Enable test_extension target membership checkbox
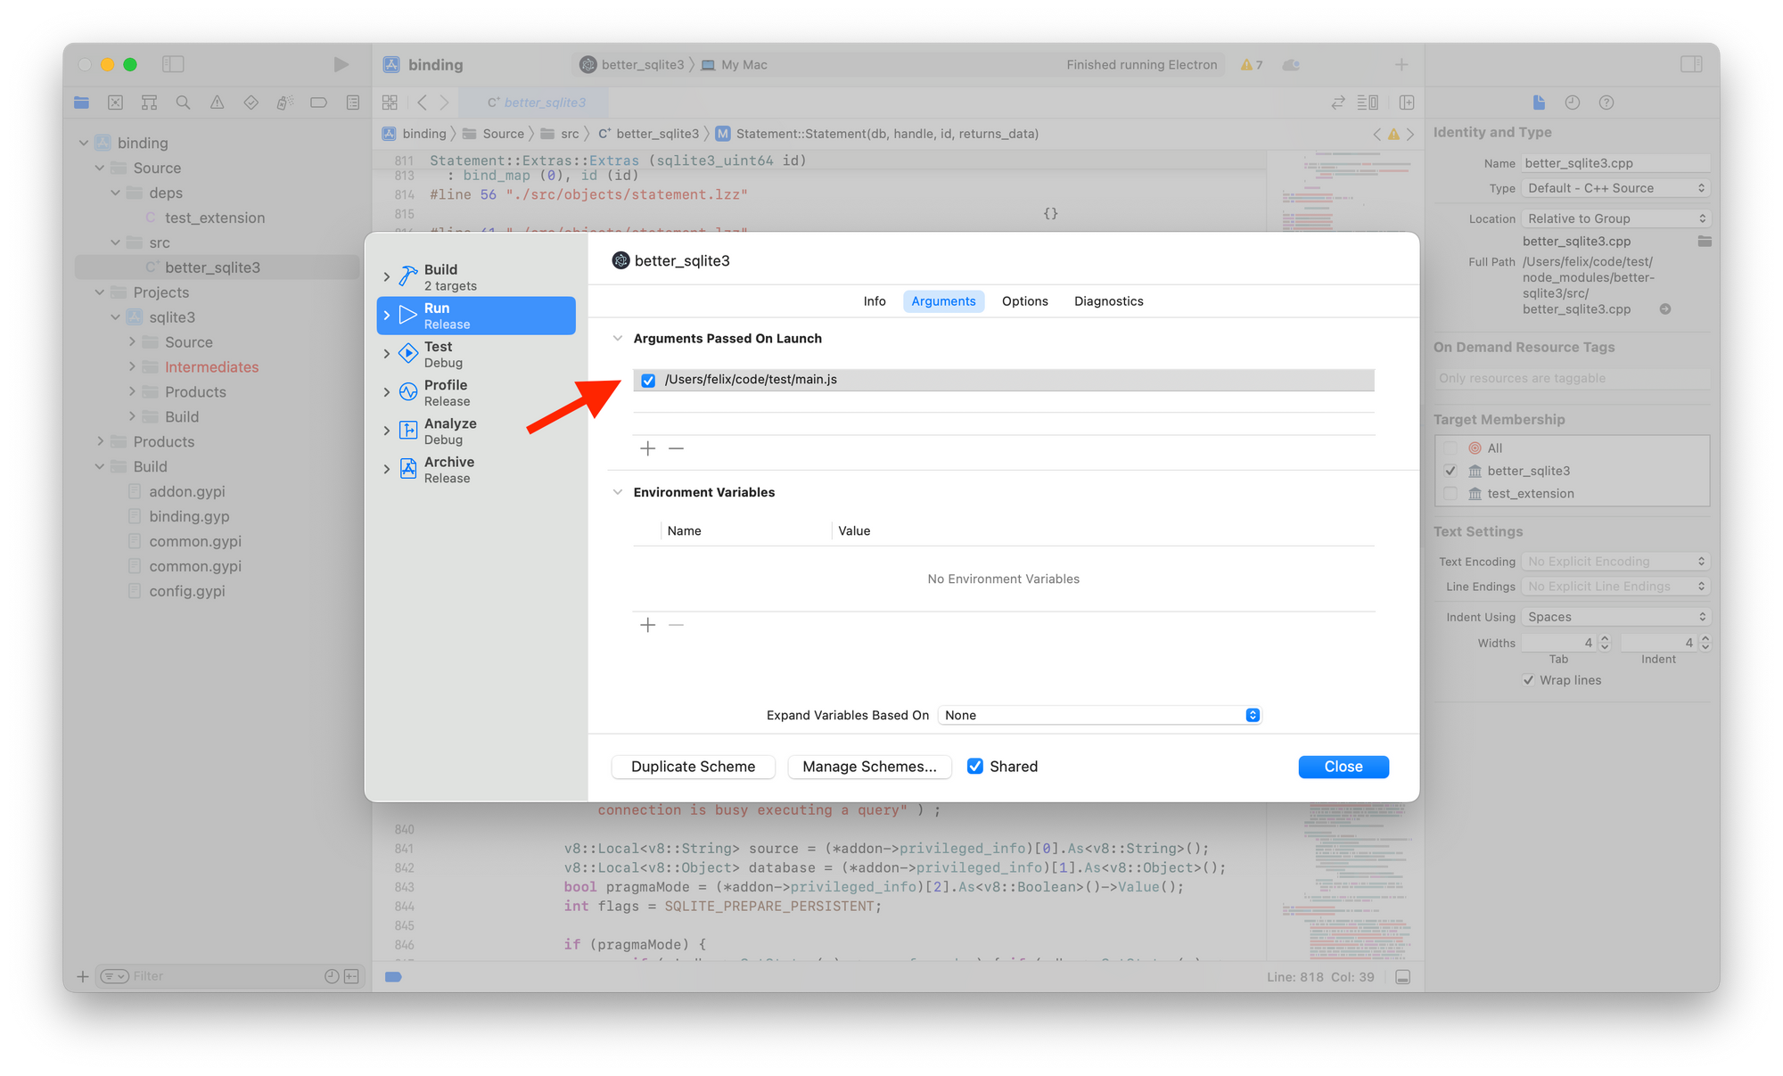 tap(1450, 494)
